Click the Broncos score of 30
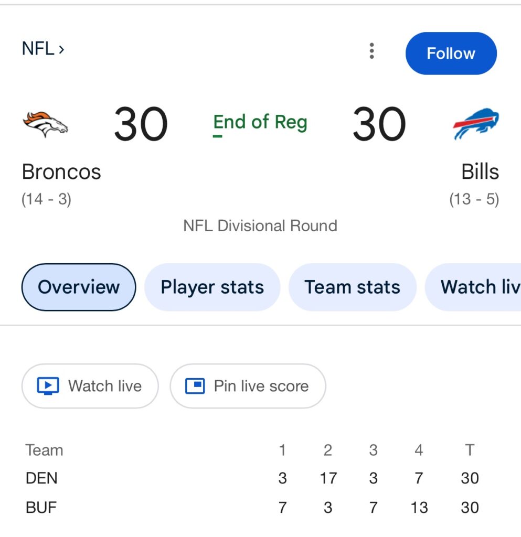This screenshot has height=537, width=521. click(x=141, y=125)
